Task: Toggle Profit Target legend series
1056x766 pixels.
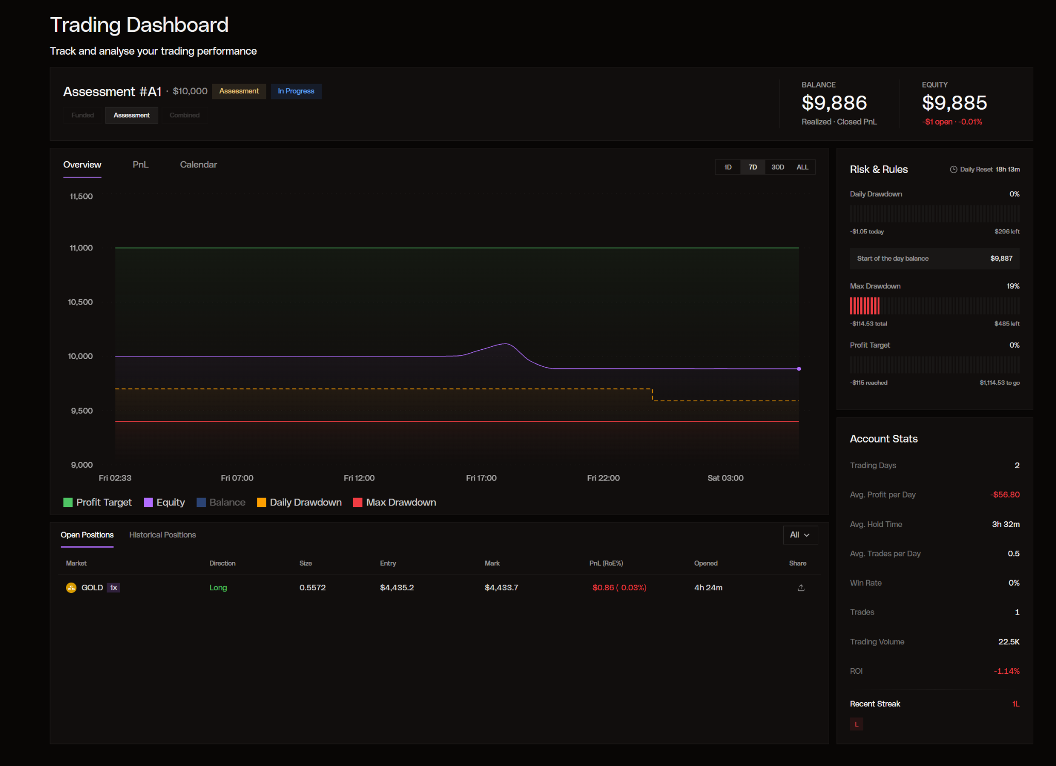Action: click(97, 502)
